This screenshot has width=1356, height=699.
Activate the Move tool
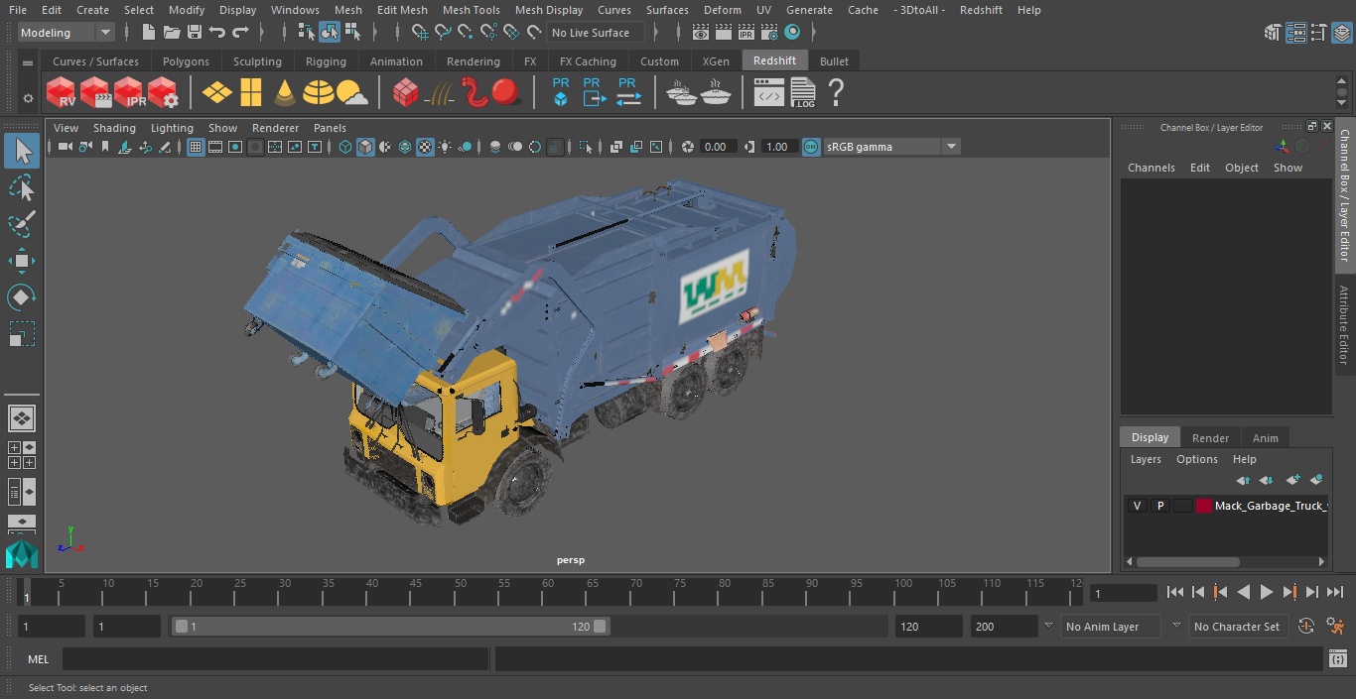click(x=21, y=262)
